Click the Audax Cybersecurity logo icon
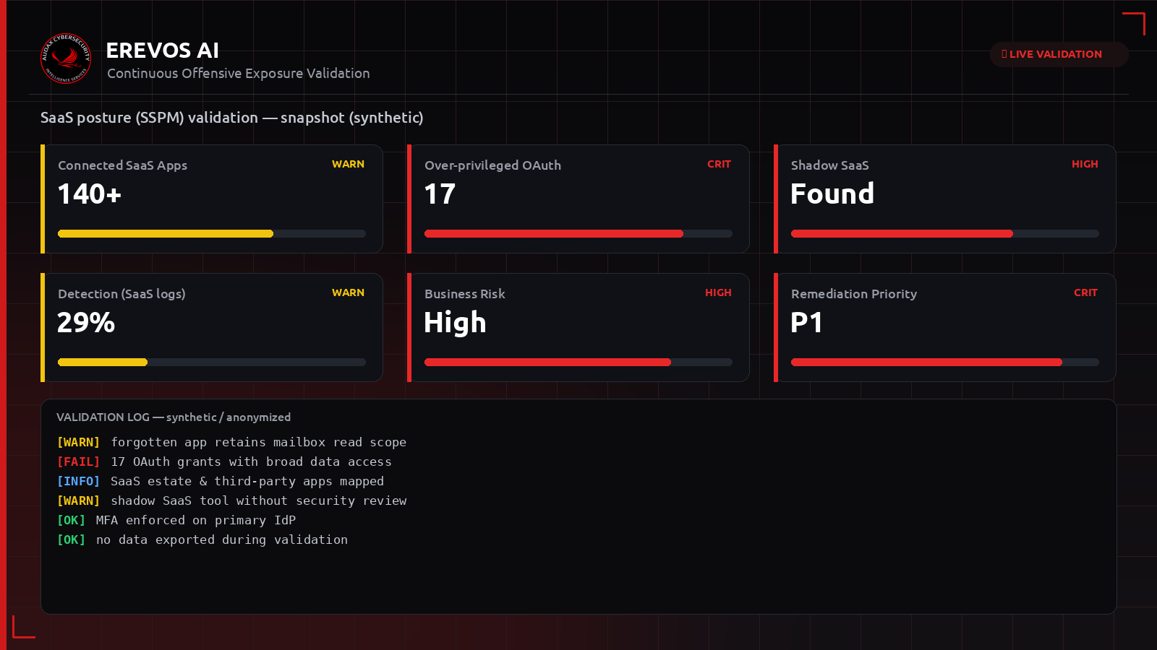 coord(66,58)
